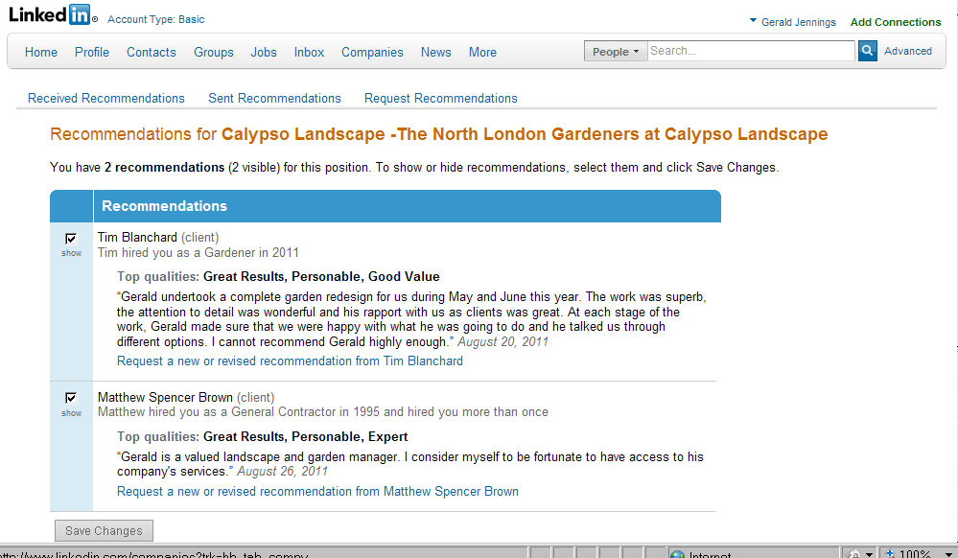
Task: Tick the show checkbox for Tim Blanchard
Action: tap(71, 239)
